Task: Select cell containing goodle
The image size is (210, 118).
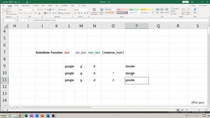Action: [136, 80]
